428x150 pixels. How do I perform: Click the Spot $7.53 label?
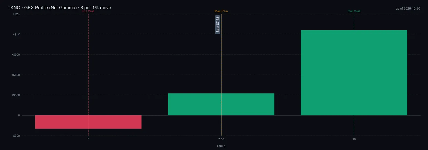pos(217,25)
